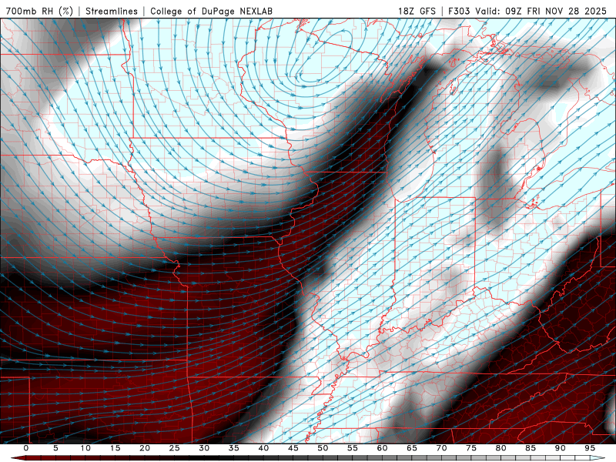Click the "65" color scale label
Image resolution: width=616 pixels, height=462 pixels.
point(412,448)
